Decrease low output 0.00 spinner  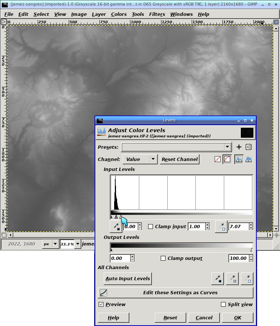click(133, 260)
